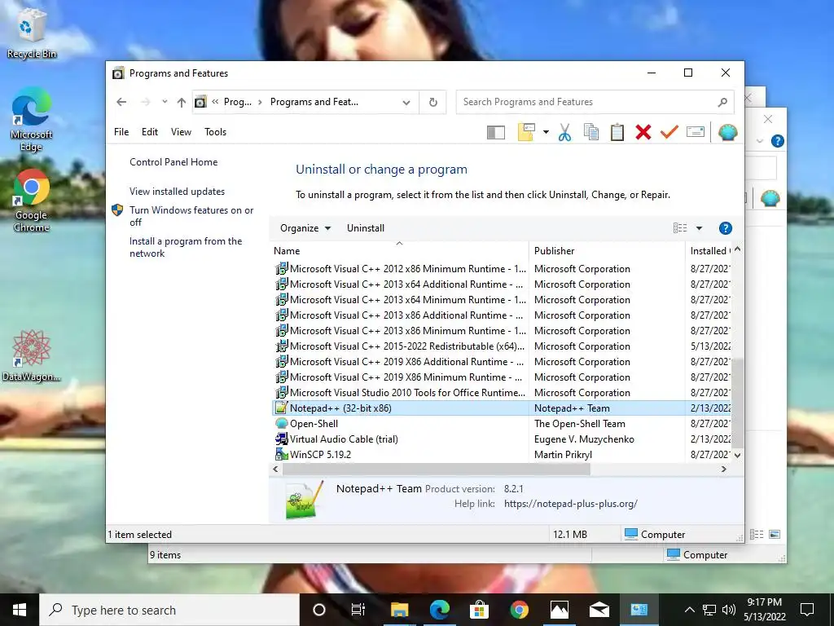The width and height of the screenshot is (834, 626).
Task: Click the orange checkmark Properties icon
Action: [x=669, y=132]
